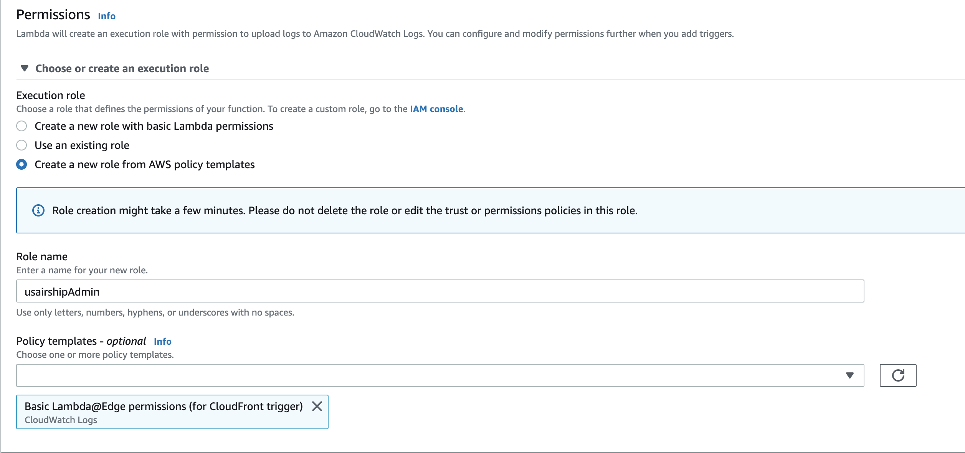The height and width of the screenshot is (453, 965).
Task: Click 'Enter a name for your new role' text
Action: (82, 270)
